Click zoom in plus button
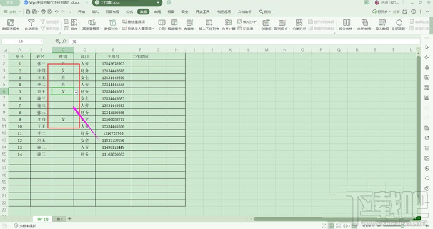This screenshot has height=229, width=433. (427, 226)
